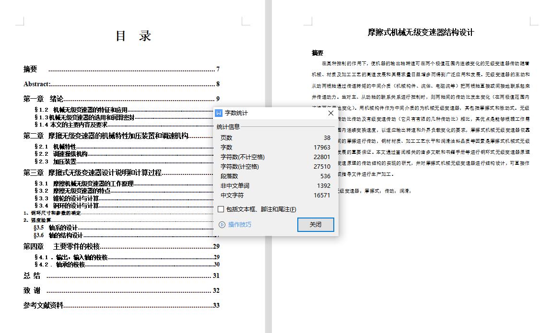
Task: Enable 包括文本框、脚注和尾注 checkbox
Action: coord(221,209)
